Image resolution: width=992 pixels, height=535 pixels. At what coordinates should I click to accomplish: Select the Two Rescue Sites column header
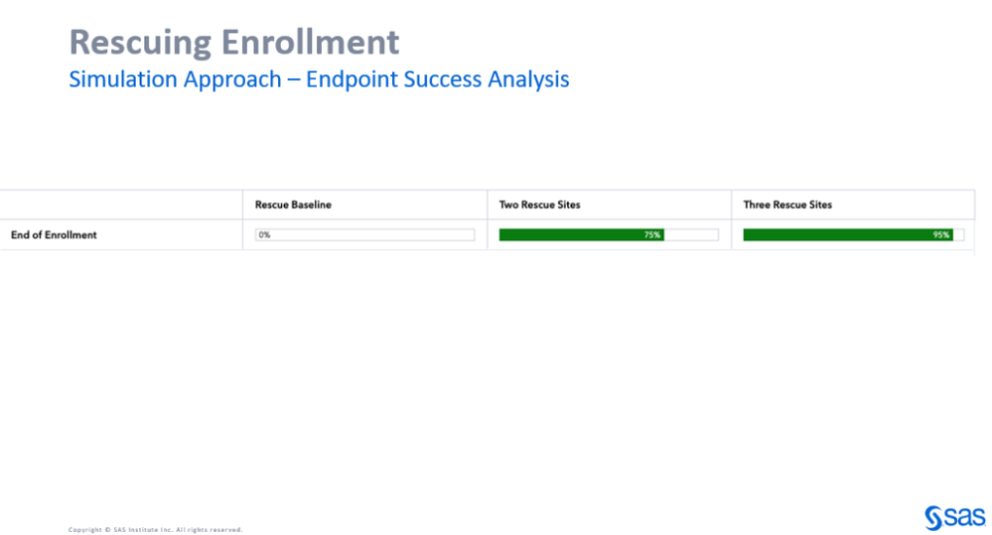539,204
